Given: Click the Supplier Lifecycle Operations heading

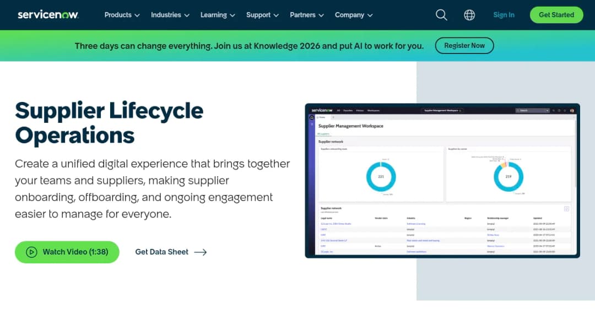Looking at the screenshot, I should pos(109,122).
